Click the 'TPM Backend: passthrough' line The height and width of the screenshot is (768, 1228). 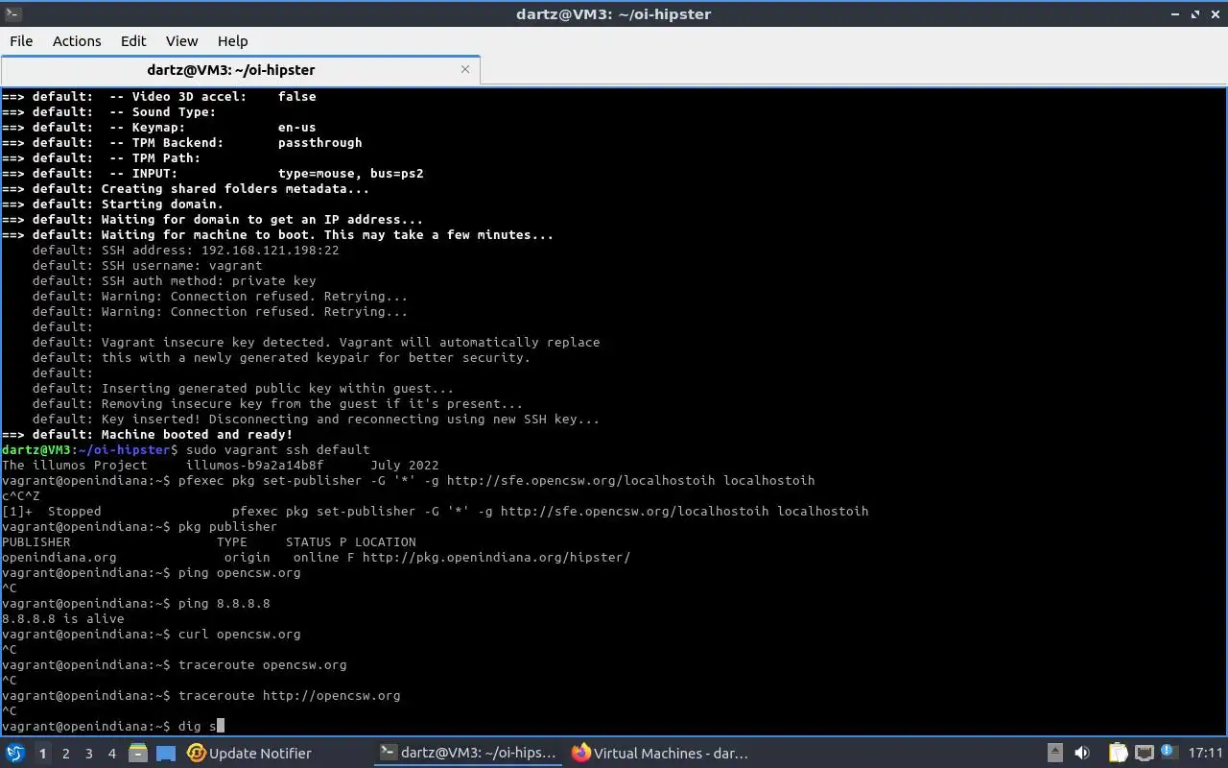point(181,142)
